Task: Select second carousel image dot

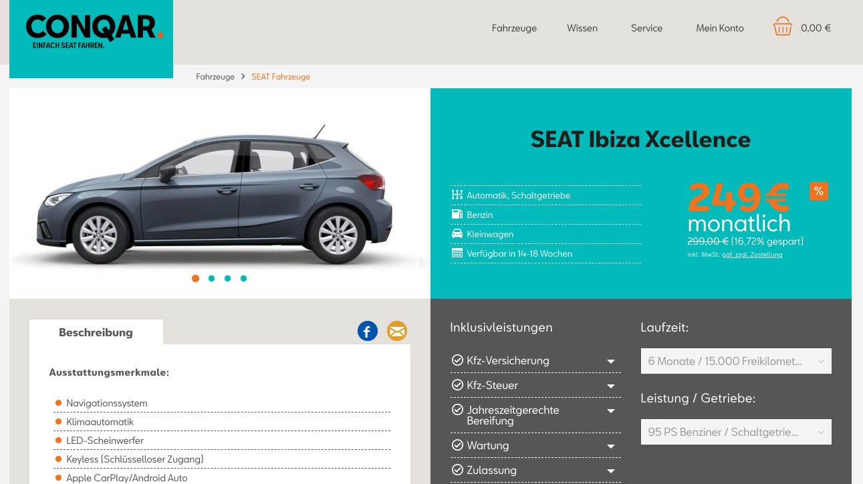Action: click(211, 278)
